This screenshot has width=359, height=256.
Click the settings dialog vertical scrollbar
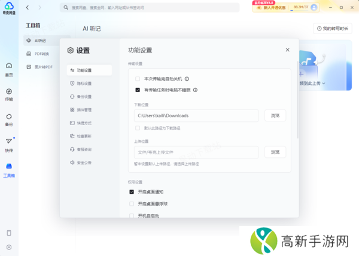pyautogui.click(x=297, y=99)
